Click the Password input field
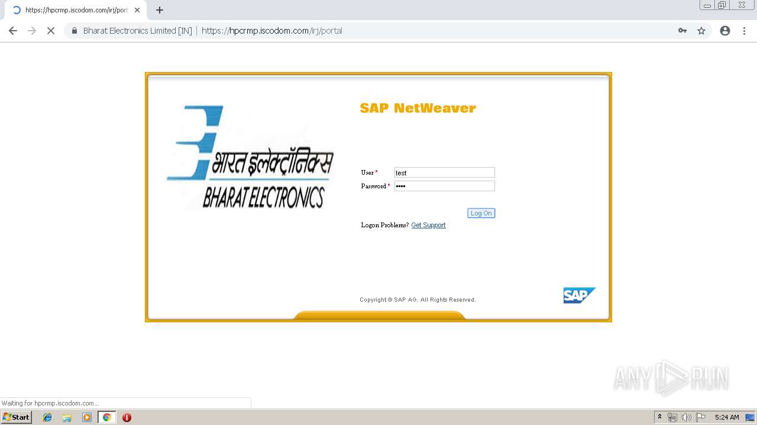The image size is (757, 425). [x=445, y=186]
